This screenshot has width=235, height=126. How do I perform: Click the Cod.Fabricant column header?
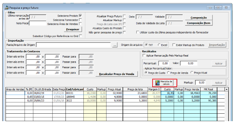pos(75,89)
